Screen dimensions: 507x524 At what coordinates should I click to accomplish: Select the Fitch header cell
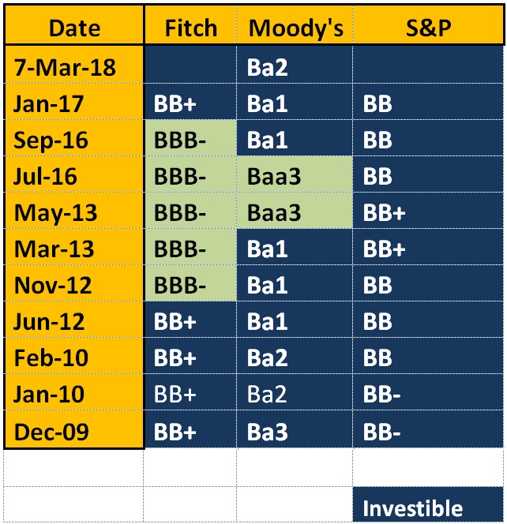[x=190, y=24]
